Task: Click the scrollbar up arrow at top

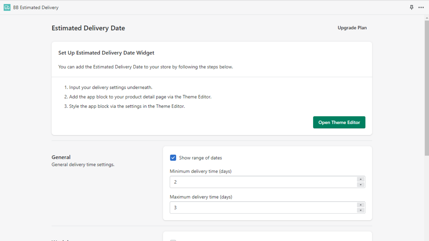Action: 427,18
